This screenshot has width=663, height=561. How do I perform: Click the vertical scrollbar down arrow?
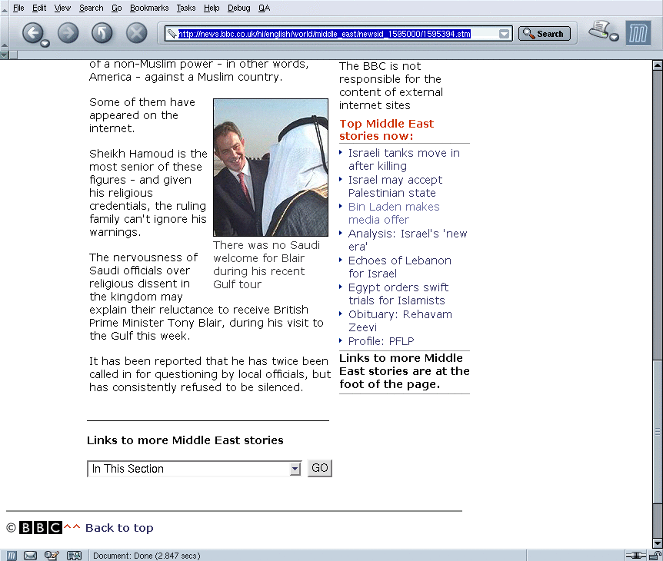click(x=658, y=543)
